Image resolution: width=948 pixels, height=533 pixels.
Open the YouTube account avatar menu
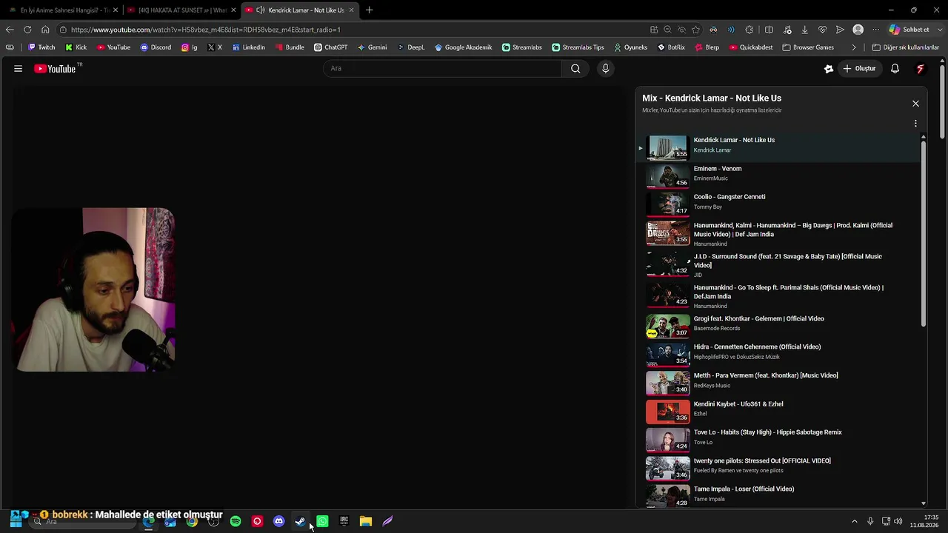(x=921, y=69)
